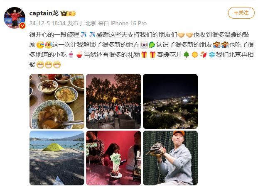Open the group photo under trees thumbnail
Image resolution: width=258 pixels, height=192 pixels.
113,101
